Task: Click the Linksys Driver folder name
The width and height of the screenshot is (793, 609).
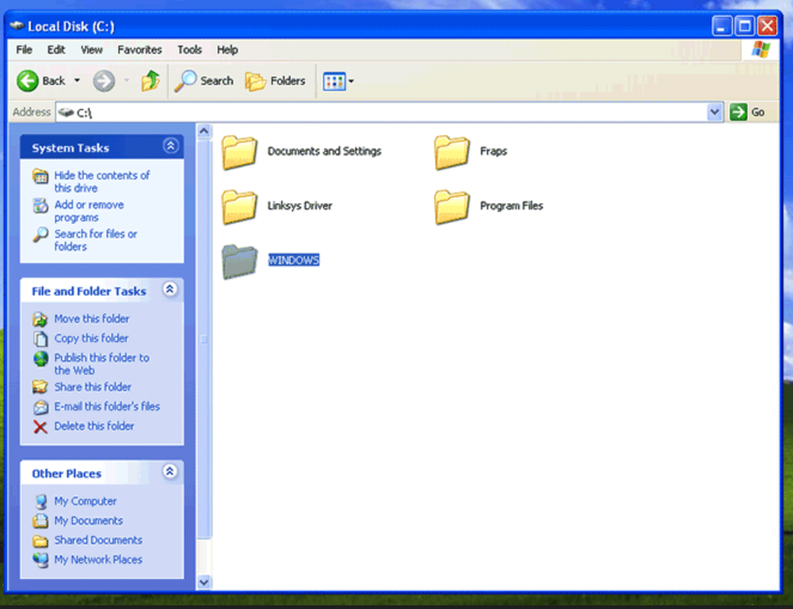Action: (300, 205)
